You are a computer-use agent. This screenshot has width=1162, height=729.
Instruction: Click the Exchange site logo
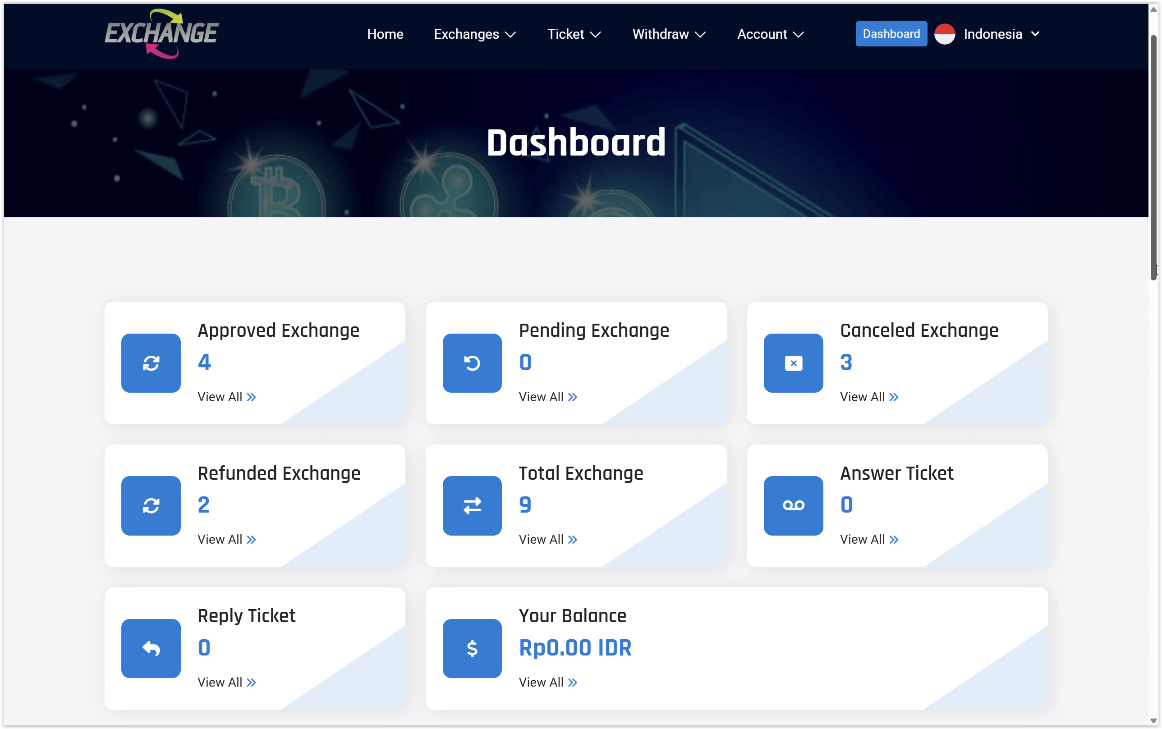click(161, 34)
